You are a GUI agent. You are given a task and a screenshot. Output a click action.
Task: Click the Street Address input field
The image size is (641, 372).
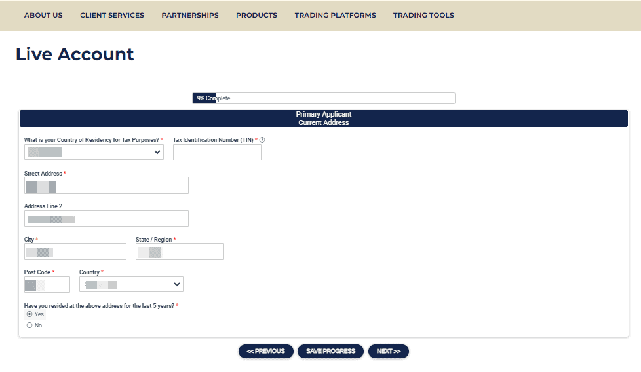tap(106, 185)
